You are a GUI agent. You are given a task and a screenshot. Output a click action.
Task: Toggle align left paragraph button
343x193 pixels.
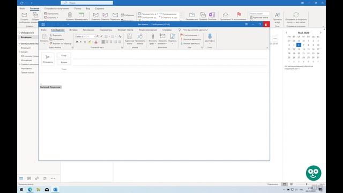point(103,42)
